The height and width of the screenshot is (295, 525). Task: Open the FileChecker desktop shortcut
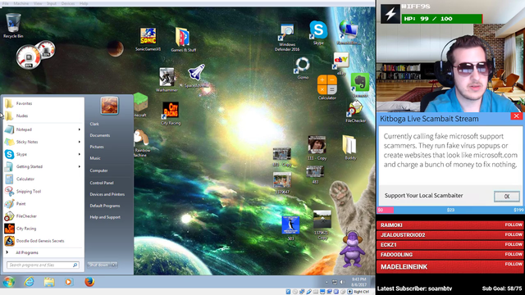(x=355, y=112)
